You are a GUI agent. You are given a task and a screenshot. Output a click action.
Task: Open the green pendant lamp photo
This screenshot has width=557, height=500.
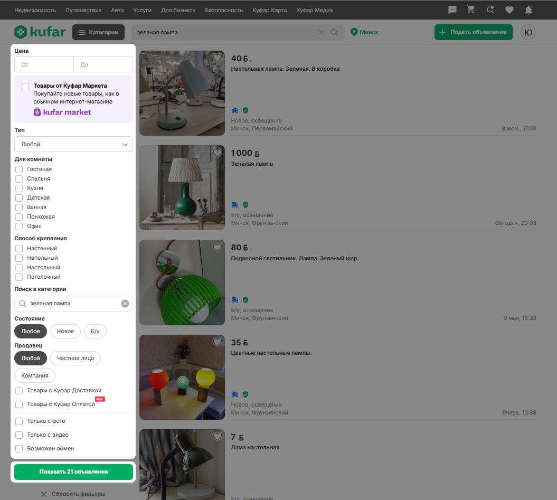click(x=182, y=282)
